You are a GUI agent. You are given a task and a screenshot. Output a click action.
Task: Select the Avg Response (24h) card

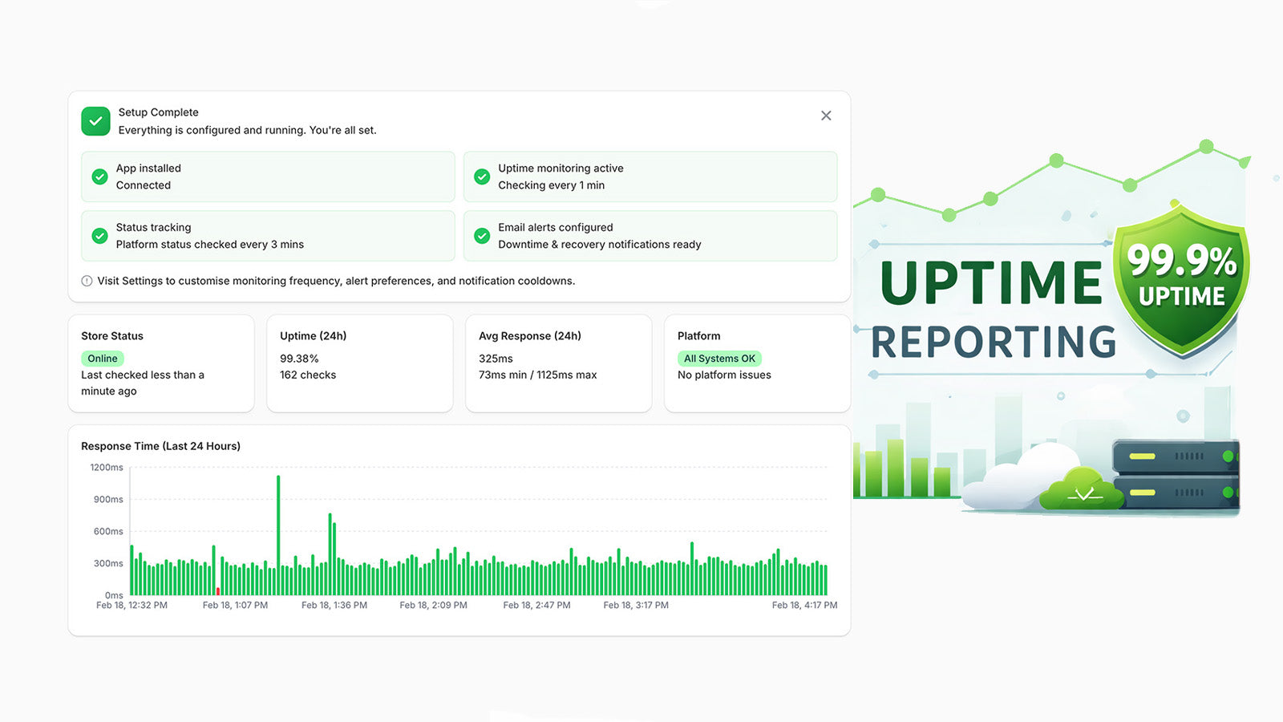pos(558,363)
